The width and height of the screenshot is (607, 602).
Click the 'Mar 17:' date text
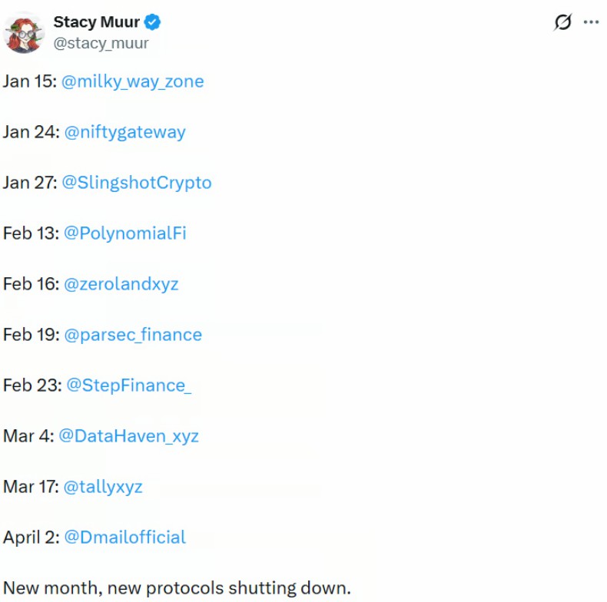(29, 487)
